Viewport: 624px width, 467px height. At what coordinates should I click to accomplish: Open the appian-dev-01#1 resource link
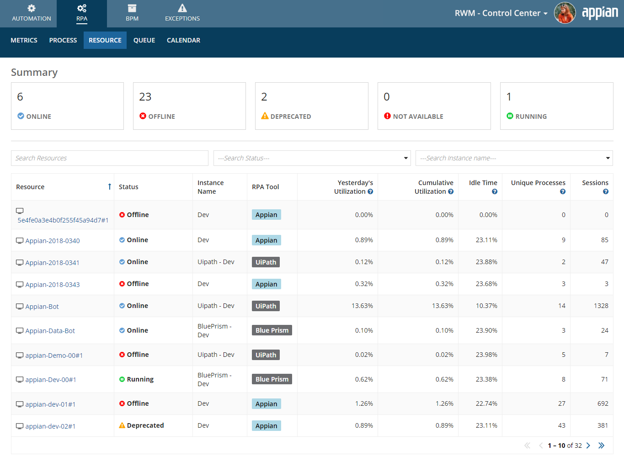coord(50,404)
